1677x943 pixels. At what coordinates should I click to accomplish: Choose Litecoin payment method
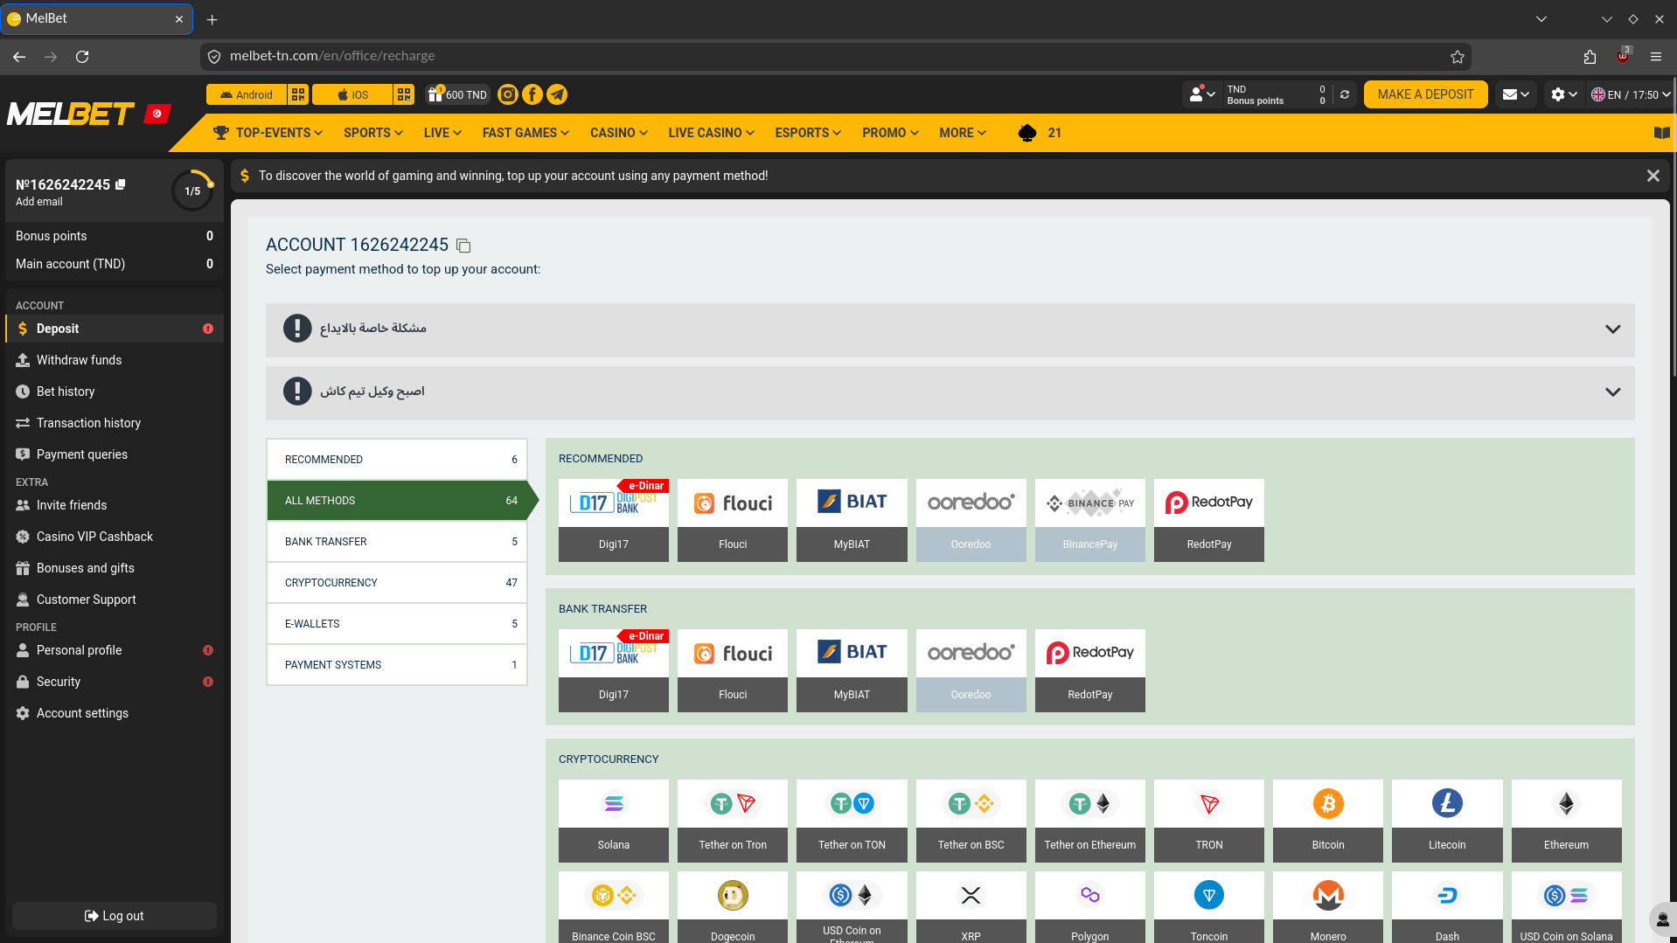(x=1447, y=821)
